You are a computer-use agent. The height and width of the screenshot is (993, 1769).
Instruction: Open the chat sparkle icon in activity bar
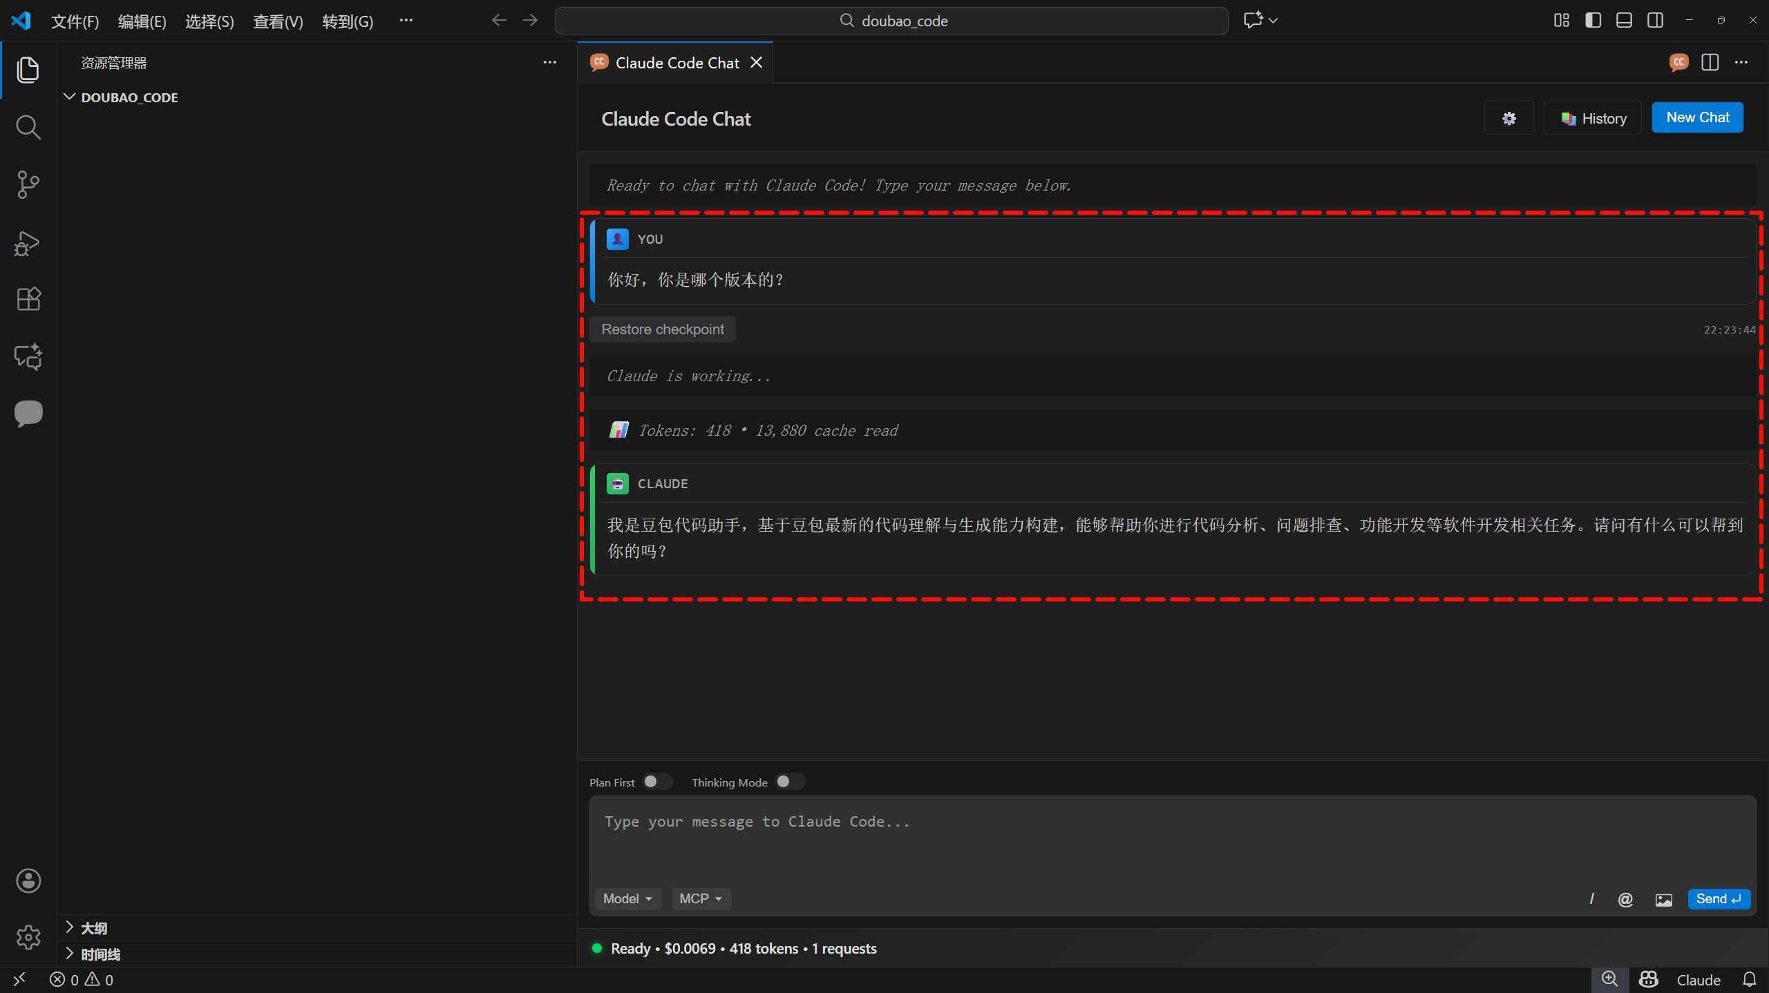pyautogui.click(x=28, y=356)
